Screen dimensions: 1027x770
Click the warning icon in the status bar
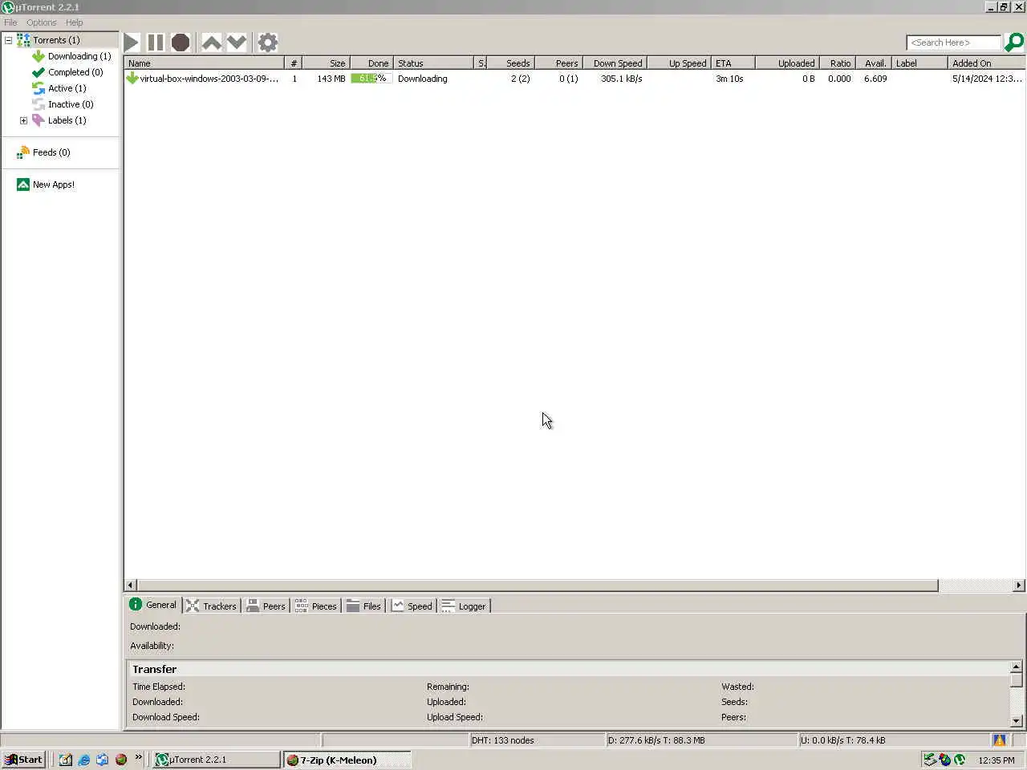(x=1000, y=740)
